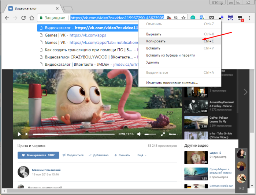Open the 1:35 video thumbnail
The width and height of the screenshot is (256, 195).
196,174
